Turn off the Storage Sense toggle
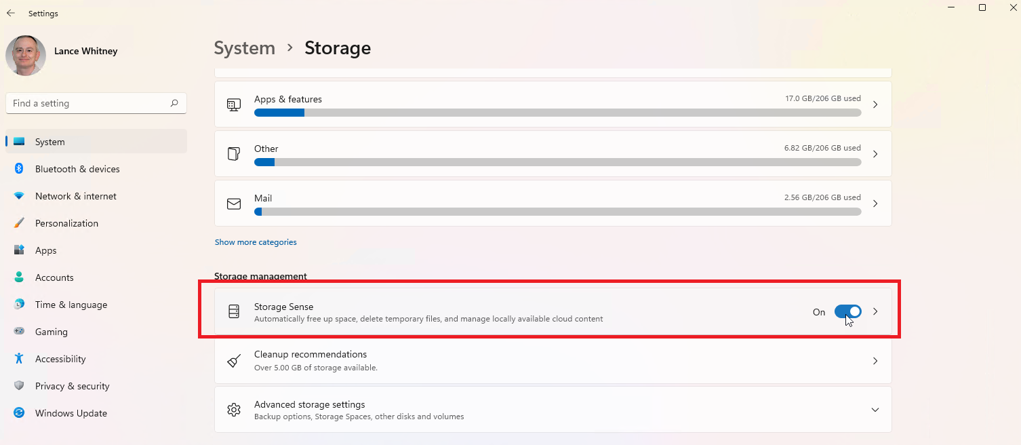 tap(847, 311)
